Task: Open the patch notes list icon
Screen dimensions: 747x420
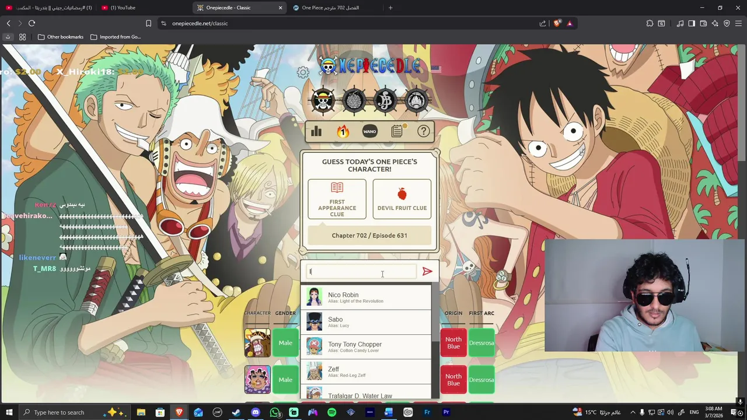Action: [397, 131]
